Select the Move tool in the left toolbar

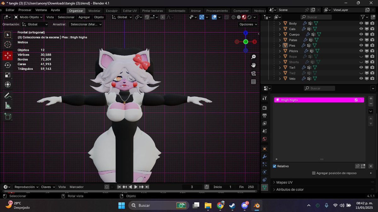click(x=8, y=55)
